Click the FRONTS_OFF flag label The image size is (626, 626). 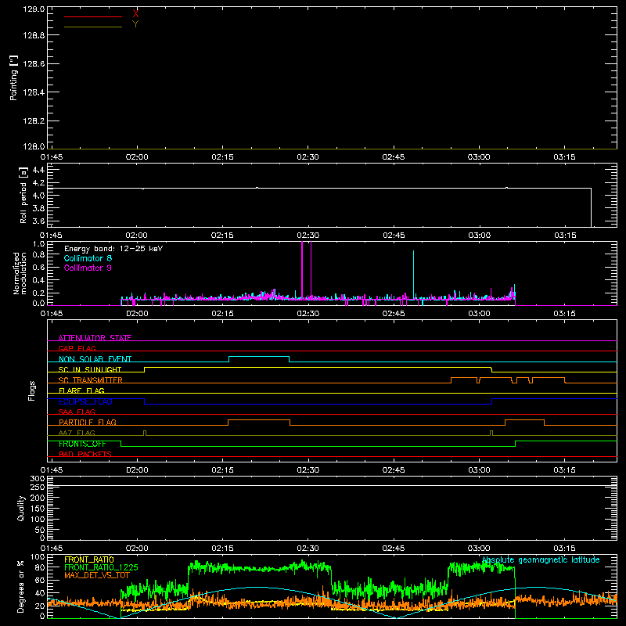[82, 444]
